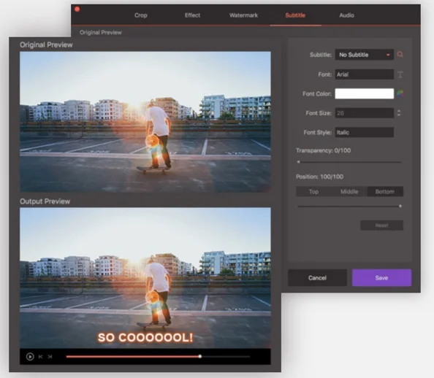Screen dimensions: 434x378
Task: Click the Transparency: 0/100 label
Action: coord(323,150)
